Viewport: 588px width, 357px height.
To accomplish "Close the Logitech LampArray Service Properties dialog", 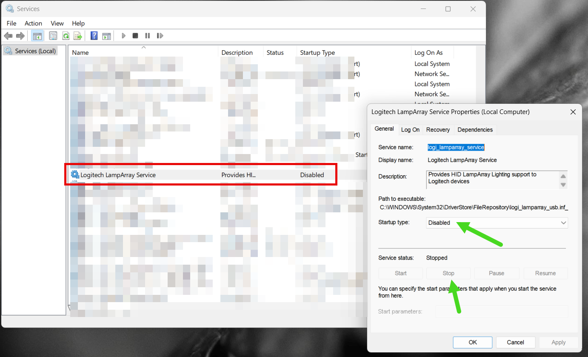I will pyautogui.click(x=573, y=112).
